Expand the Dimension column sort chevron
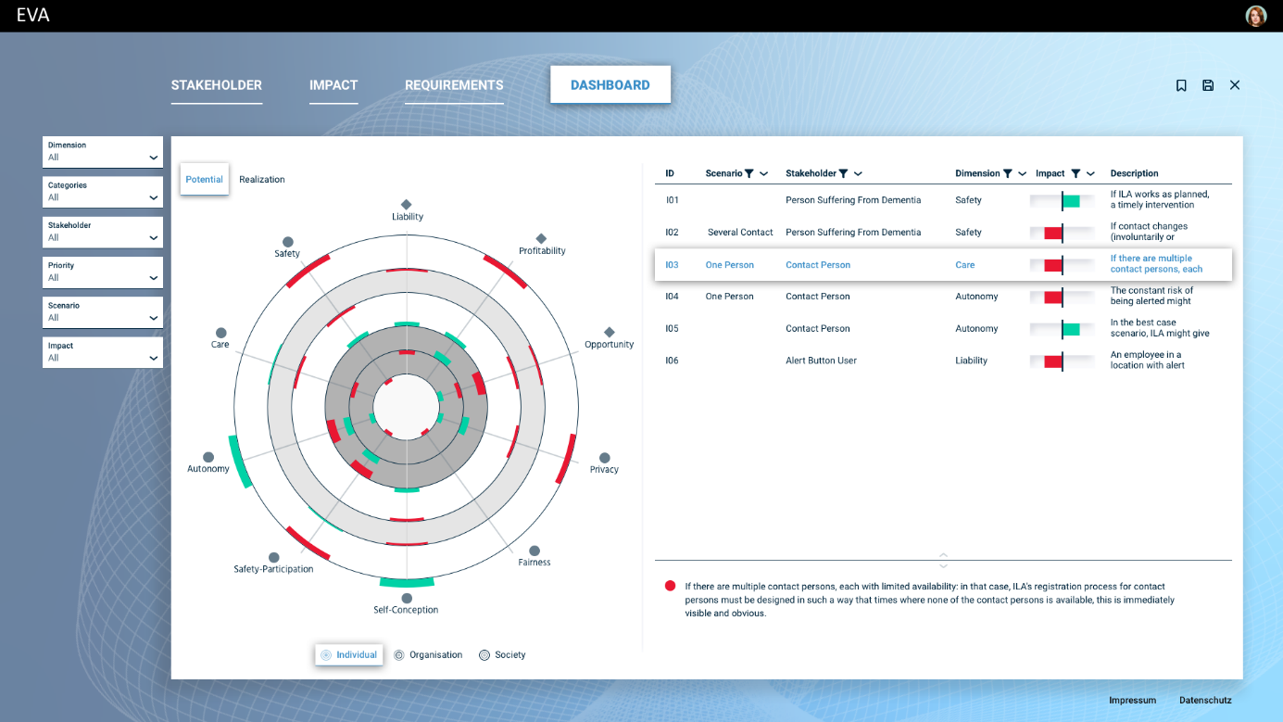Image resolution: width=1283 pixels, height=722 pixels. tap(1022, 173)
